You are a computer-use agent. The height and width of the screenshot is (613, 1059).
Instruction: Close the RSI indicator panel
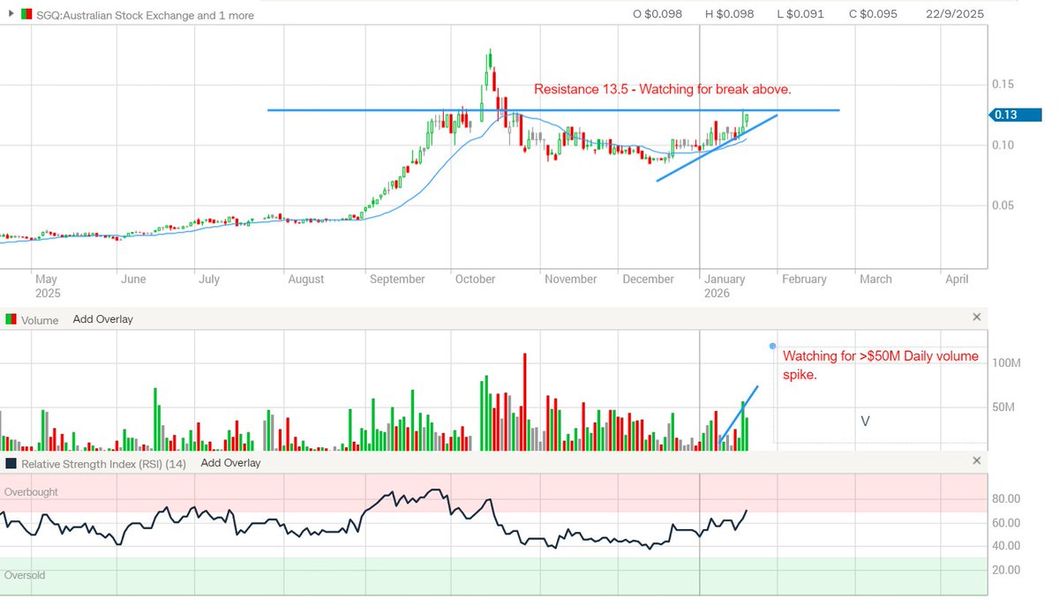(977, 461)
